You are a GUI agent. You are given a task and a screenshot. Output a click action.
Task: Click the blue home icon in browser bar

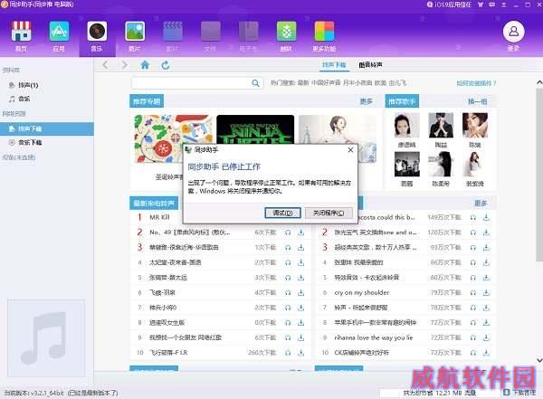145,65
